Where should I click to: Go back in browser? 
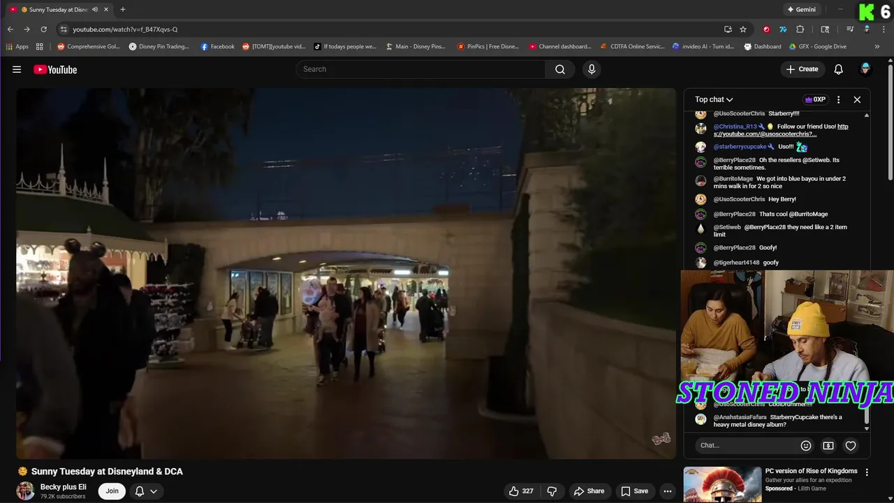coord(10,29)
